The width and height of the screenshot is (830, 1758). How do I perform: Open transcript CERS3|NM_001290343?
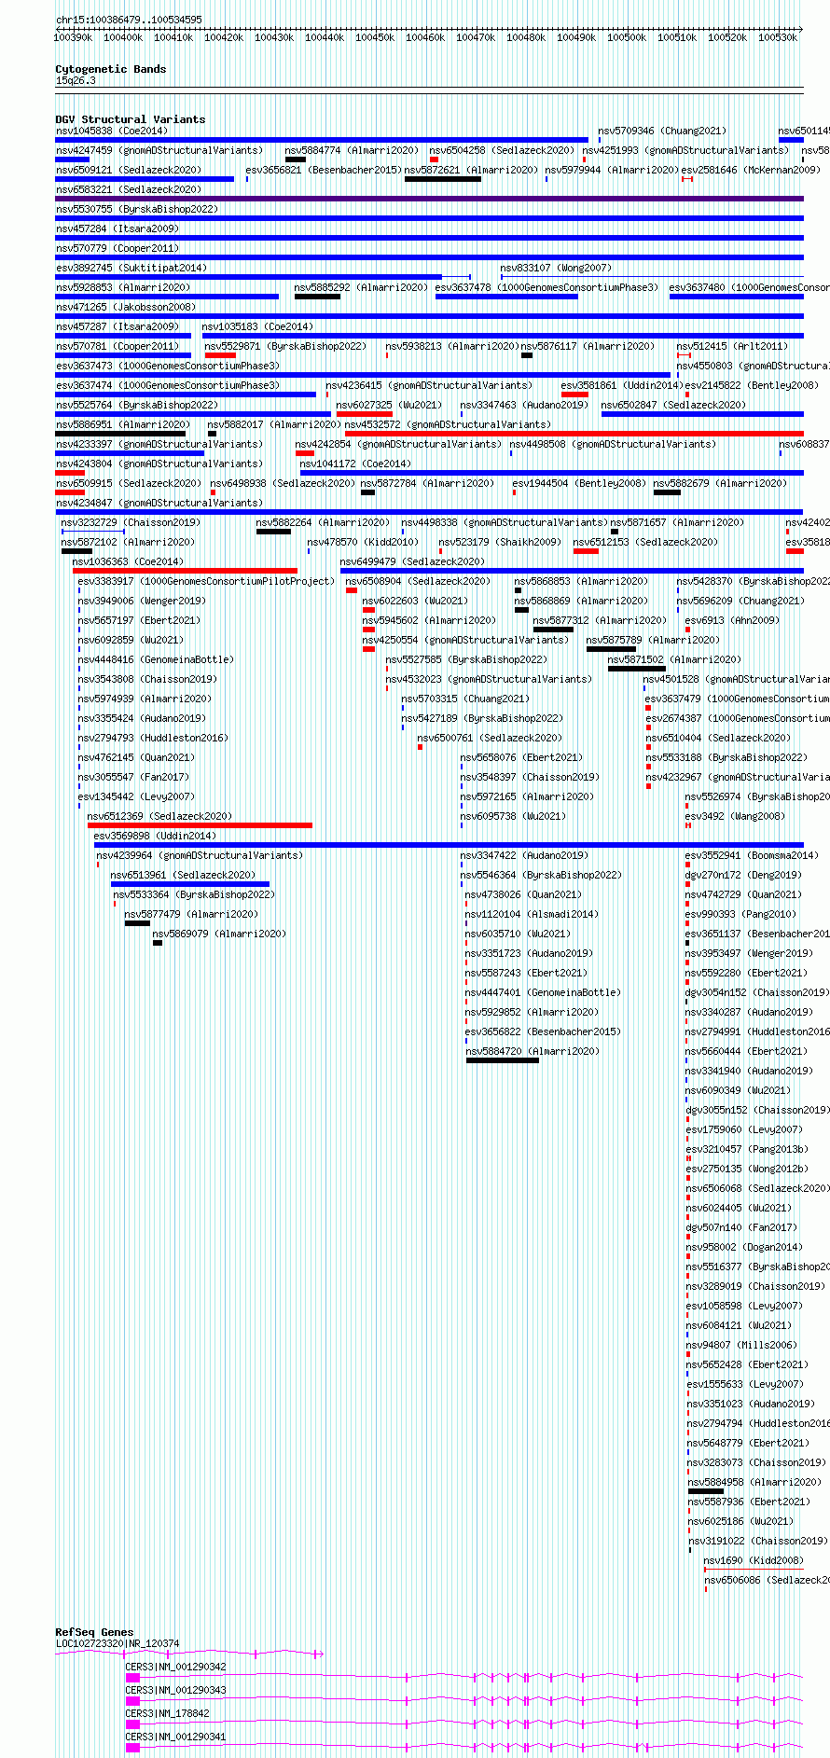175,1690
